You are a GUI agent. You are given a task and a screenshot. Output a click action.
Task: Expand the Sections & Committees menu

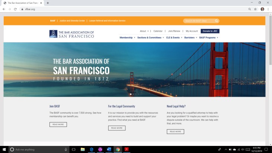tap(150, 38)
